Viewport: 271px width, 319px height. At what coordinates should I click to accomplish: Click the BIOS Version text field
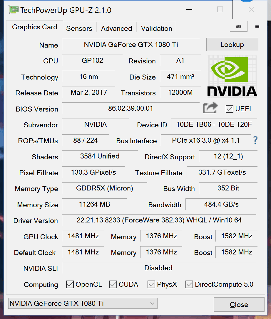(x=131, y=108)
